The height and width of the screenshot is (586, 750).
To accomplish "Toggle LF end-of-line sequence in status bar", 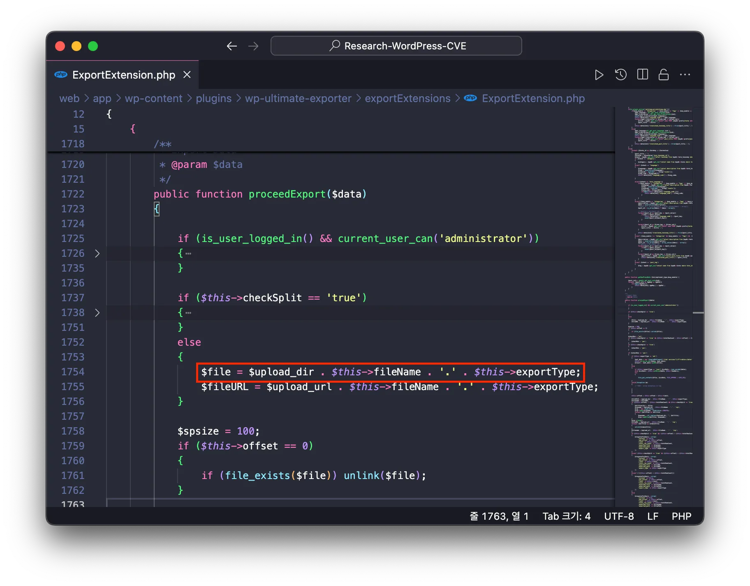I will (653, 516).
